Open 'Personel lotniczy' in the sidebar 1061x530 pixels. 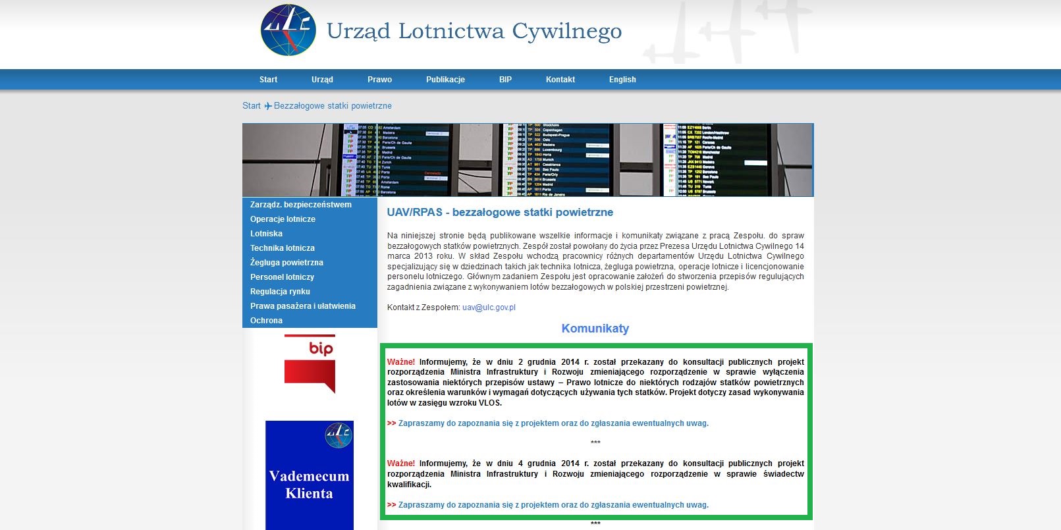(282, 277)
